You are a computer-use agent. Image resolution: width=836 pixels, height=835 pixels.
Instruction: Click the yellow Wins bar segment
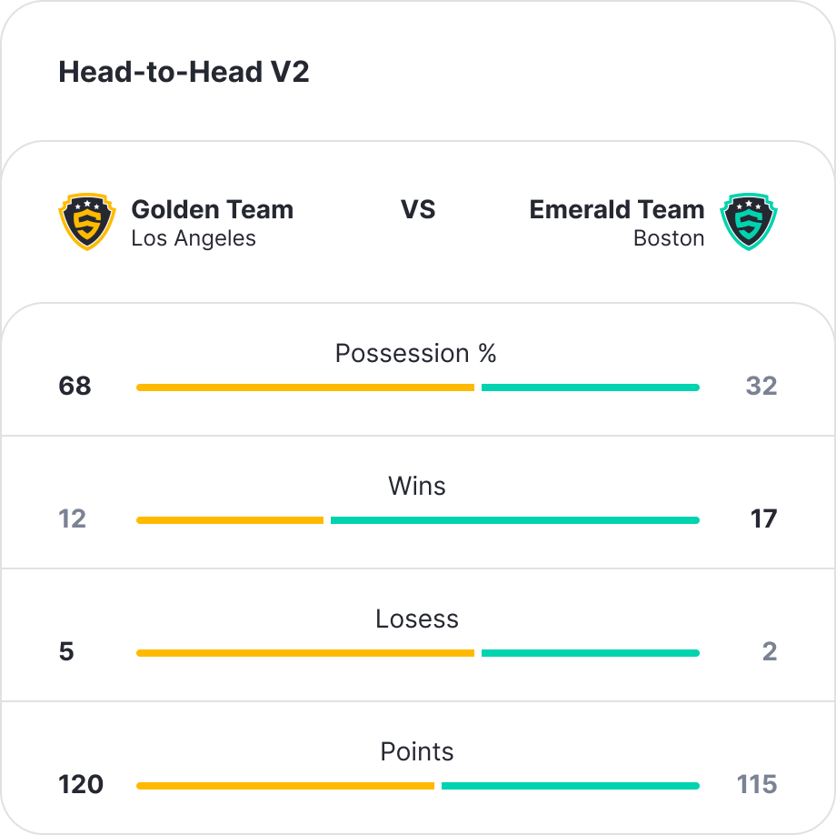[x=230, y=520]
